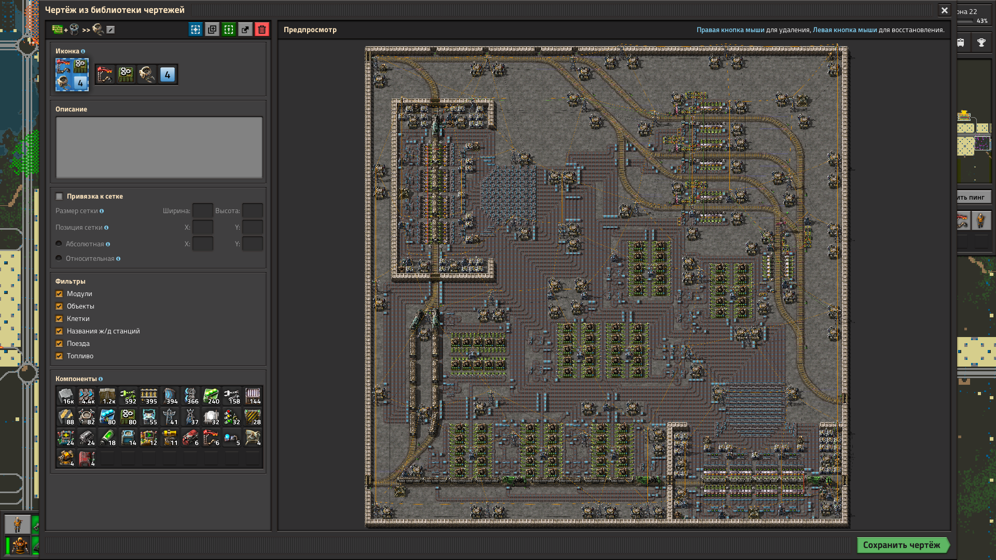996x560 pixels.
Task: Select the green productivity module icon slot
Action: click(x=126, y=75)
